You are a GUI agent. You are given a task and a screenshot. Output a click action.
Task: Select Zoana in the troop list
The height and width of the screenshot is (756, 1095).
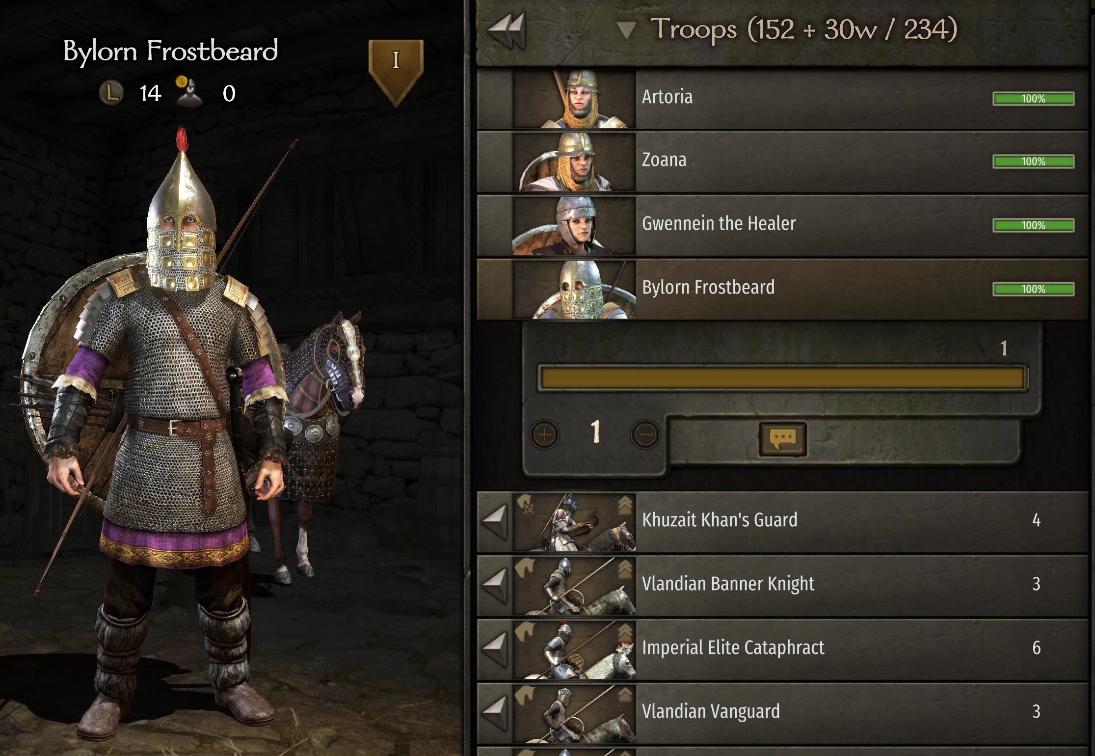tap(782, 162)
